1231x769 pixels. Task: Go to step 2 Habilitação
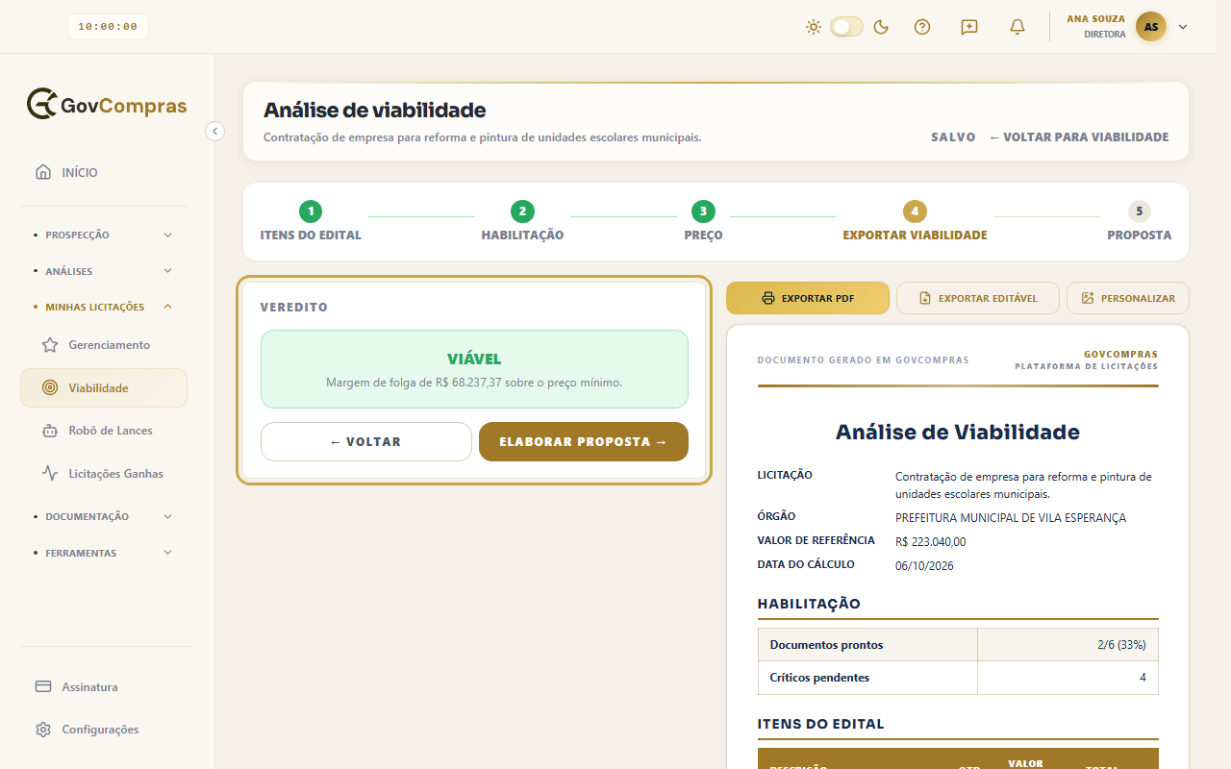(x=522, y=221)
